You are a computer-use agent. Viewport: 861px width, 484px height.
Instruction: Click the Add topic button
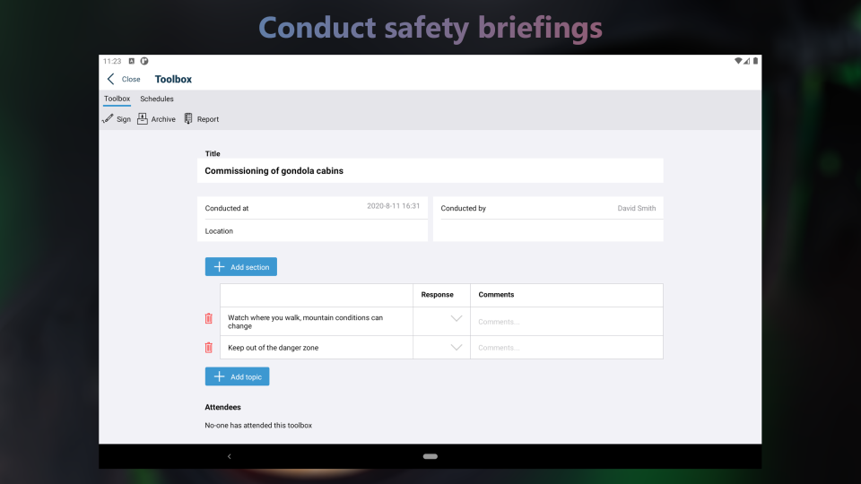(x=237, y=376)
